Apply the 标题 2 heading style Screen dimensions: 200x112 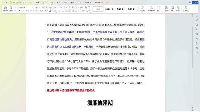(x=120, y=9)
